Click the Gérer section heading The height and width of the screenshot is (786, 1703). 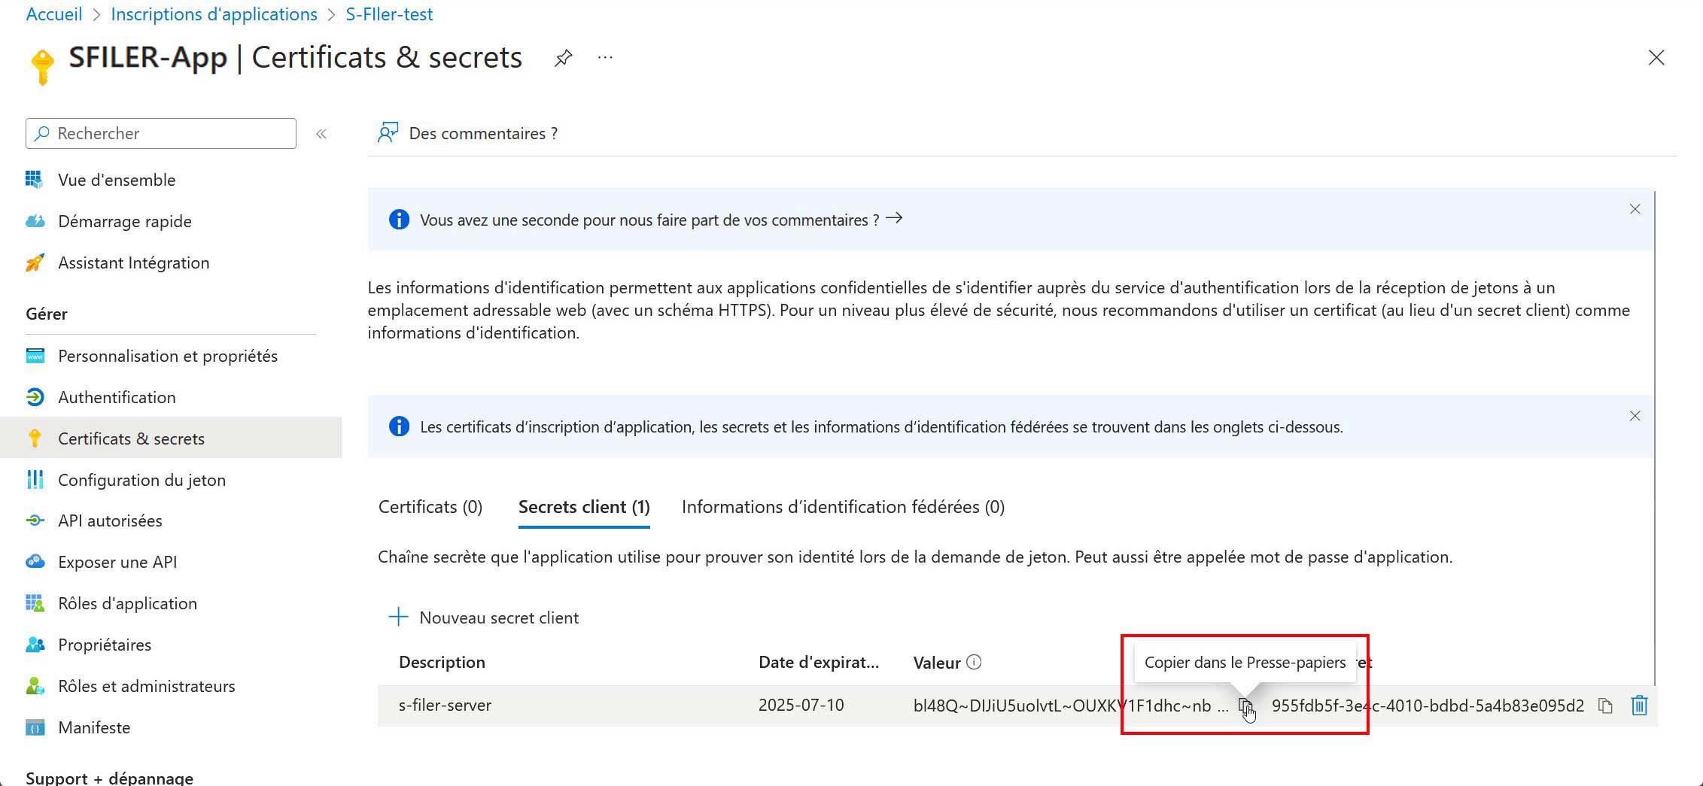point(47,314)
